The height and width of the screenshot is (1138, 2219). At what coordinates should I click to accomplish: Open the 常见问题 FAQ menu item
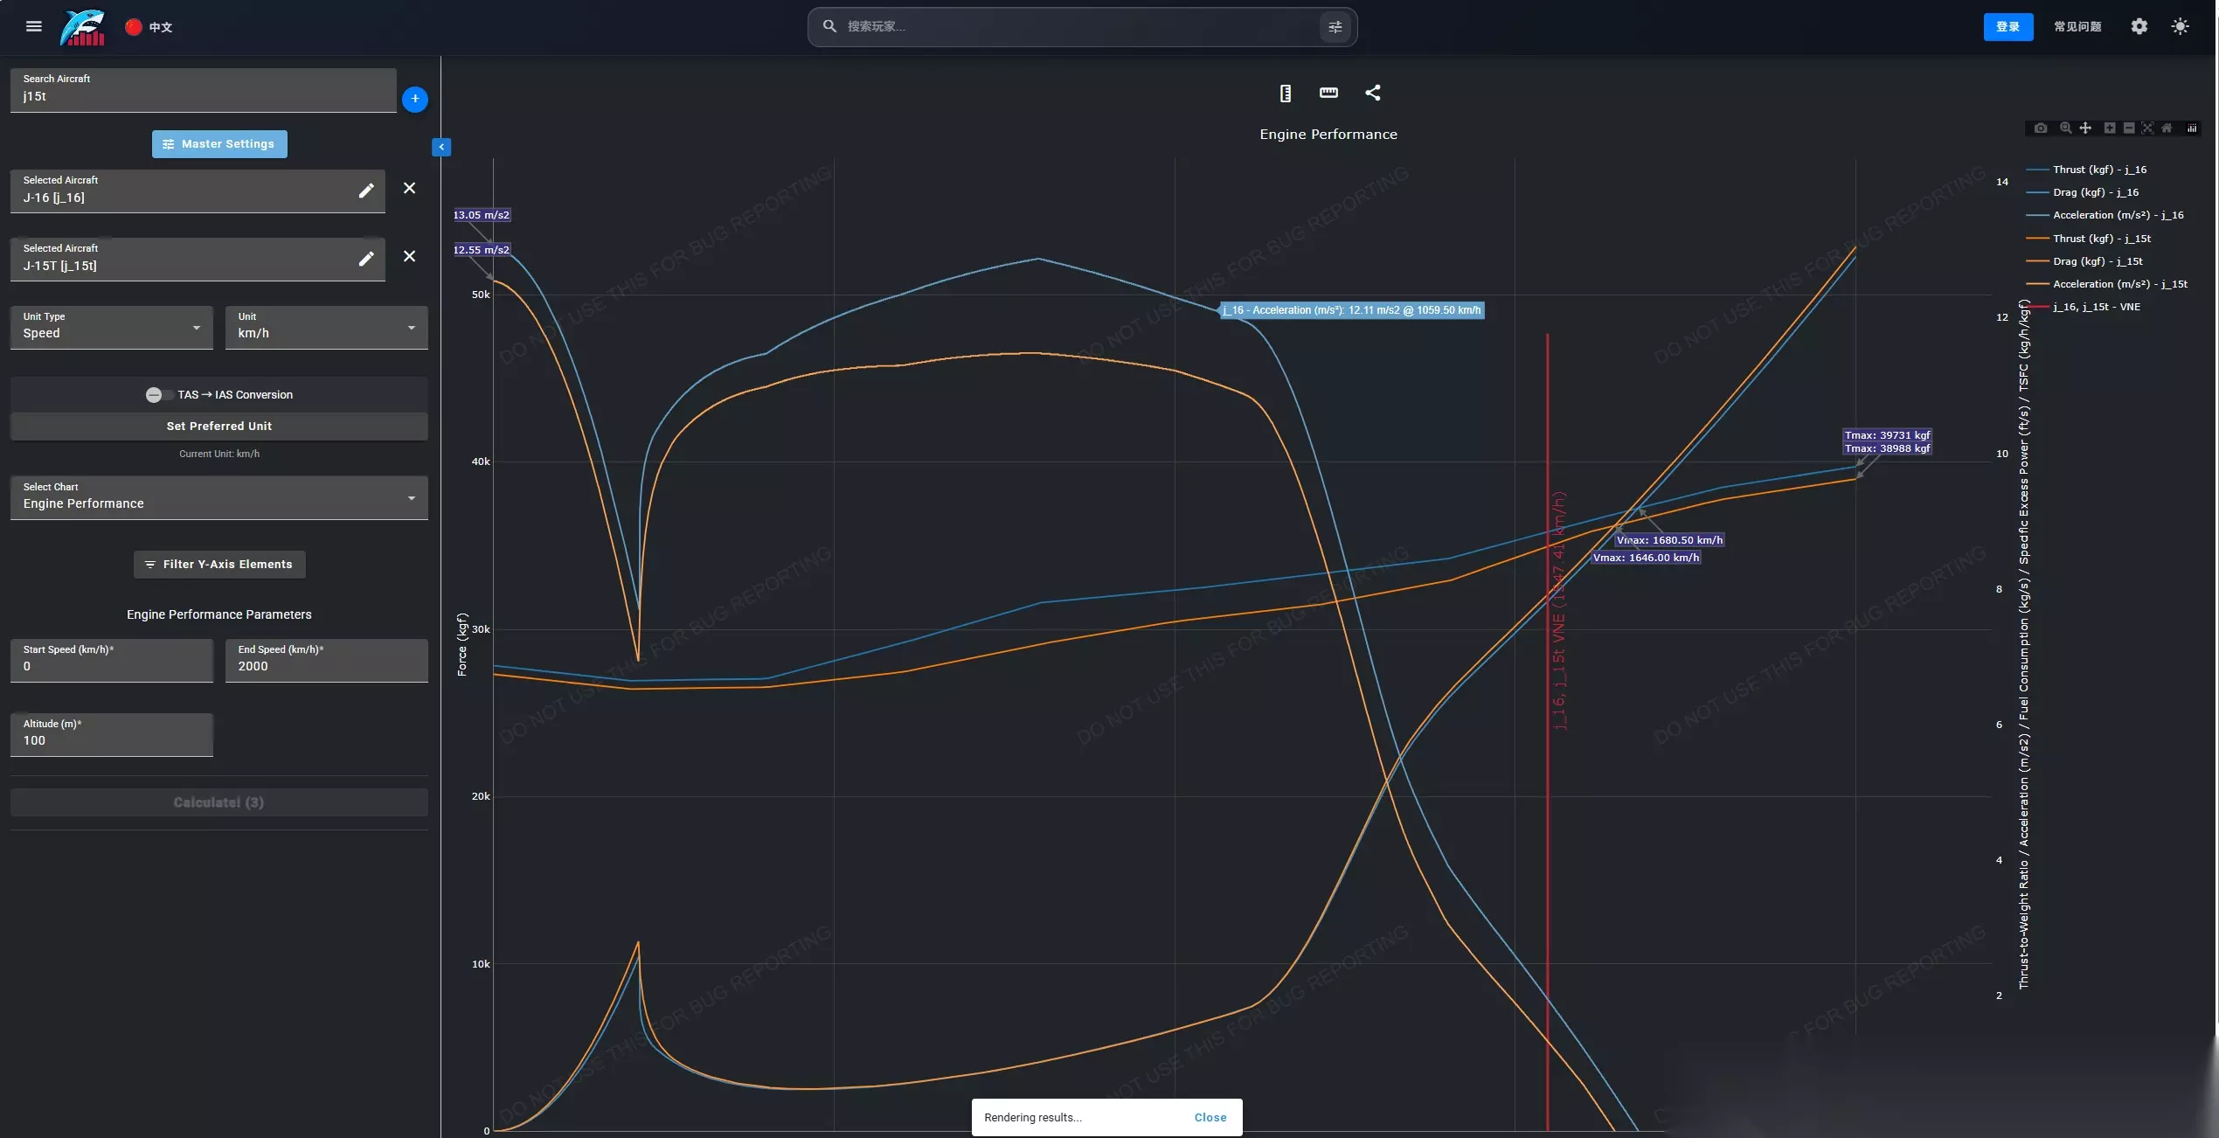point(2077,27)
